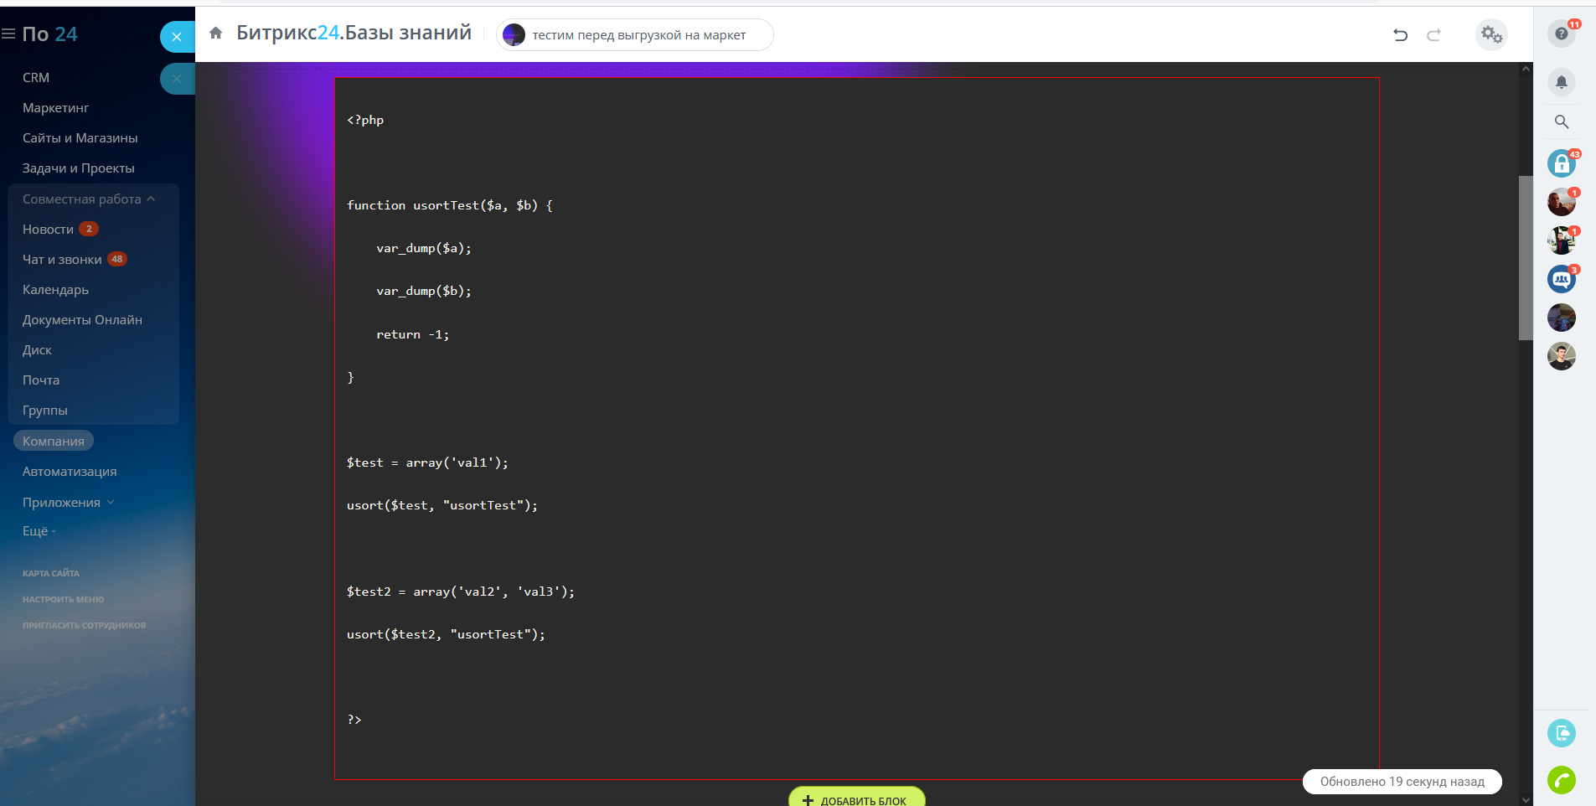This screenshot has height=806, width=1596.
Task: Open the green phone dialer button
Action: point(1562,780)
